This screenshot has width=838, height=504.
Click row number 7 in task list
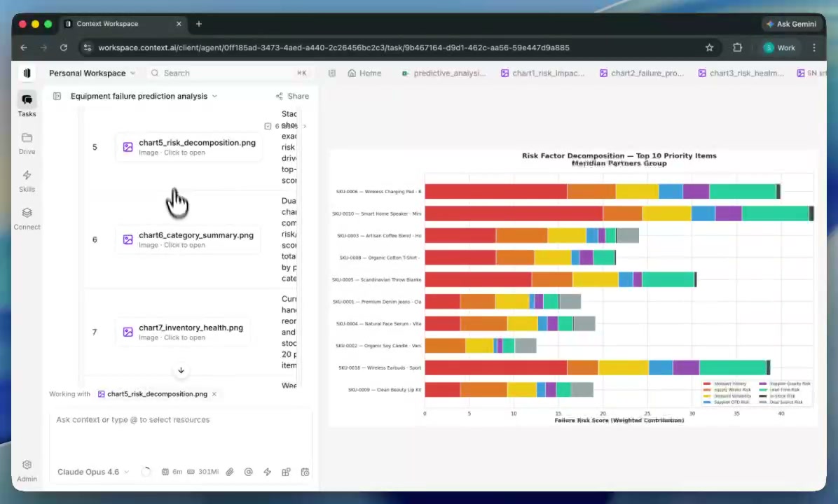click(x=95, y=332)
